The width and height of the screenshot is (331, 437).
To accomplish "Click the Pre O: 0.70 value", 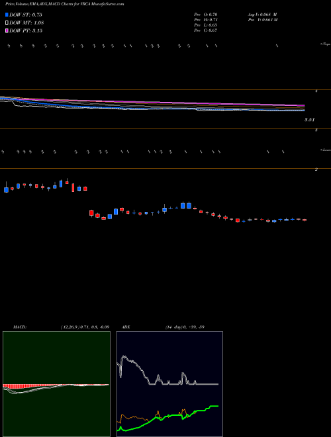I will (x=206, y=15).
